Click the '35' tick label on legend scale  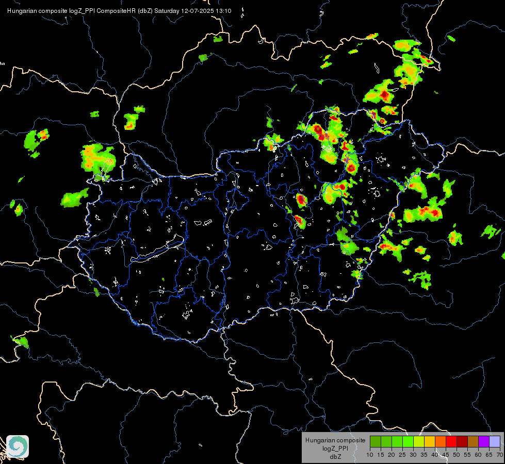point(424,455)
